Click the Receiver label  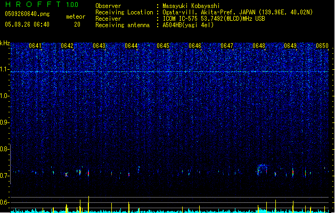108,19
